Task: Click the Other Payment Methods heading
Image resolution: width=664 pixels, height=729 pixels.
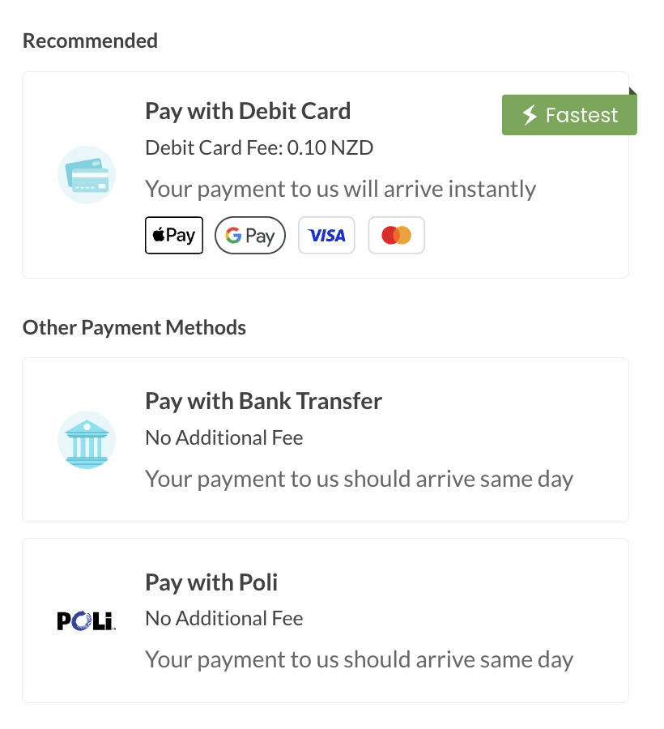Action: coord(134,328)
